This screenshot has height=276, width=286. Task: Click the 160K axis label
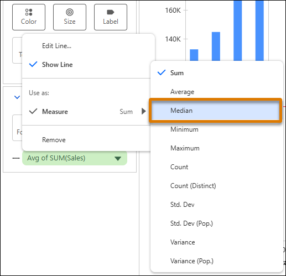click(173, 11)
